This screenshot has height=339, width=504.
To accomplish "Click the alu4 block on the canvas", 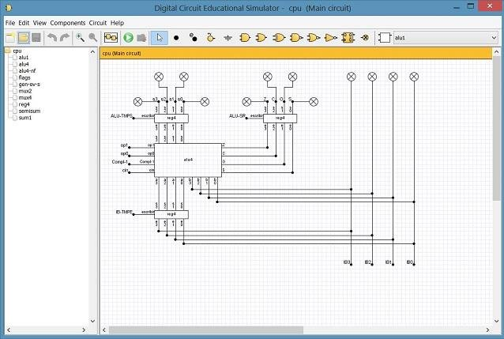I will pos(188,160).
